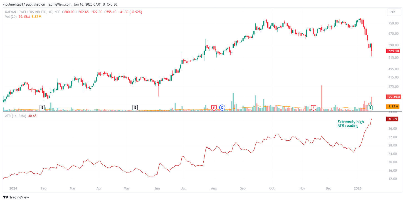The image size is (405, 202).
Task: Click the 28.00 ATR scale label
Action: (393, 145)
